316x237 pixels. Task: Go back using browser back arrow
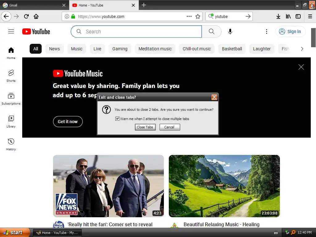(6, 16)
